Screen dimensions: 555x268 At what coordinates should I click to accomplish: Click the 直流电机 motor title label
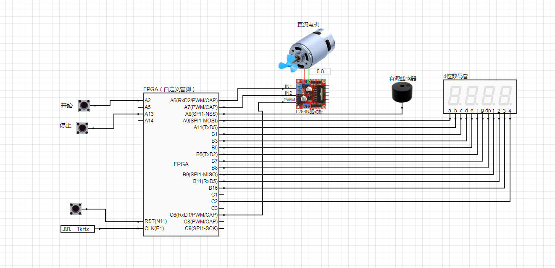(x=308, y=24)
